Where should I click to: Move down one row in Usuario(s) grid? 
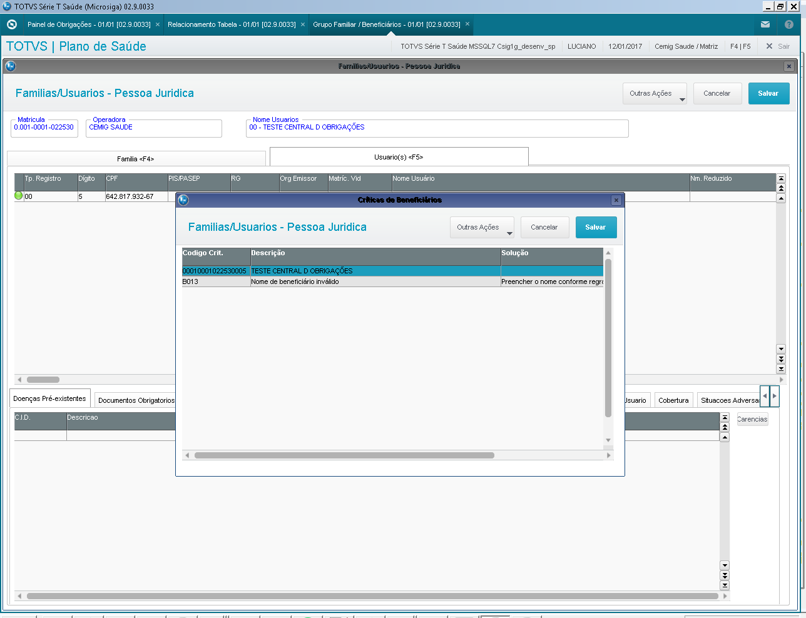[x=781, y=349]
